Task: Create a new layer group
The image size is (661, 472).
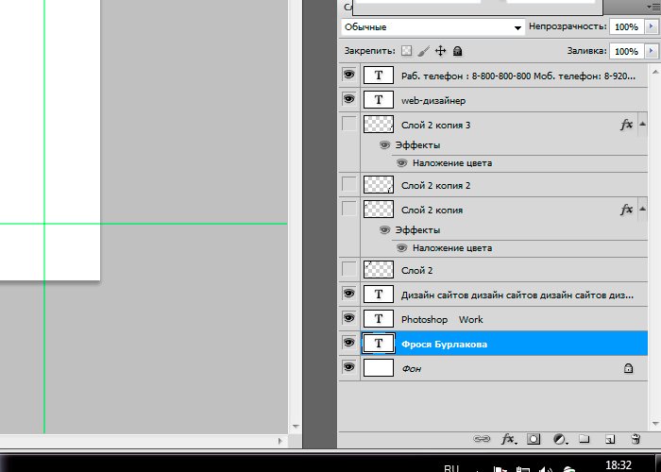Action: pyautogui.click(x=584, y=439)
